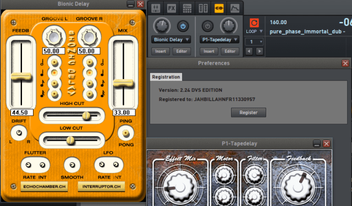Click the Groove R knob
This screenshot has width=352, height=206.
pos(89,37)
